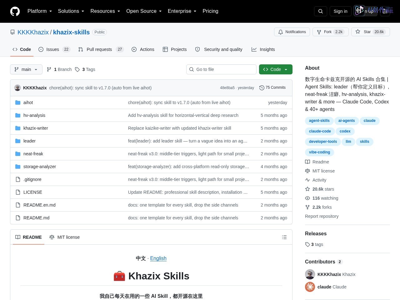The width and height of the screenshot is (400, 300).
Task: Open the main branch selector dropdown
Action: pyautogui.click(x=26, y=69)
